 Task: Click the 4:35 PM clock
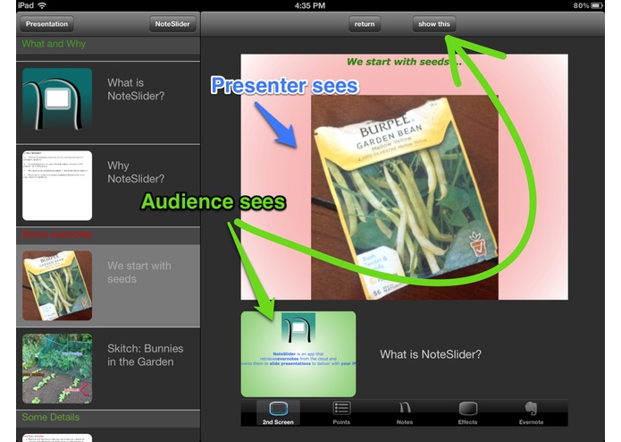310,5
